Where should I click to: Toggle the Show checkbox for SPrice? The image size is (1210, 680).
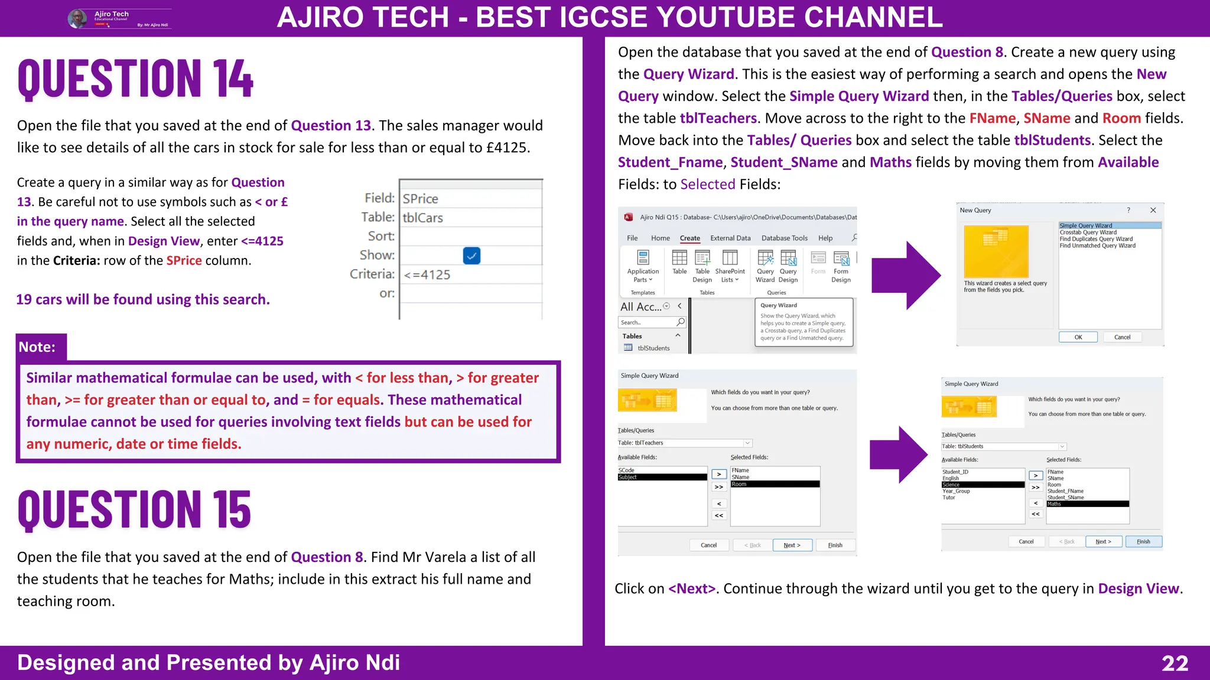[471, 256]
